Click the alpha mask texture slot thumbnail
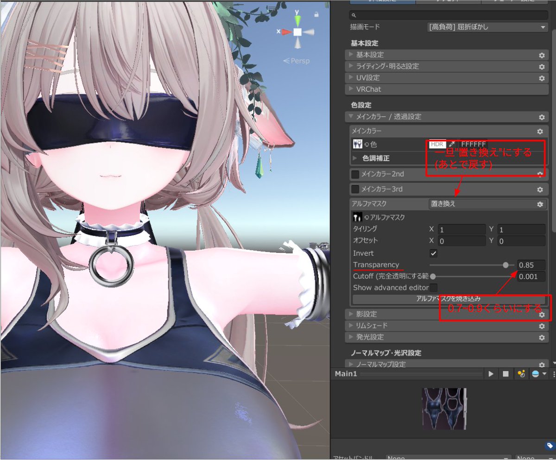This screenshot has height=460, width=556. 357,217
